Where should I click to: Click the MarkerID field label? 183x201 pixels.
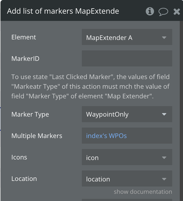coord(25,58)
